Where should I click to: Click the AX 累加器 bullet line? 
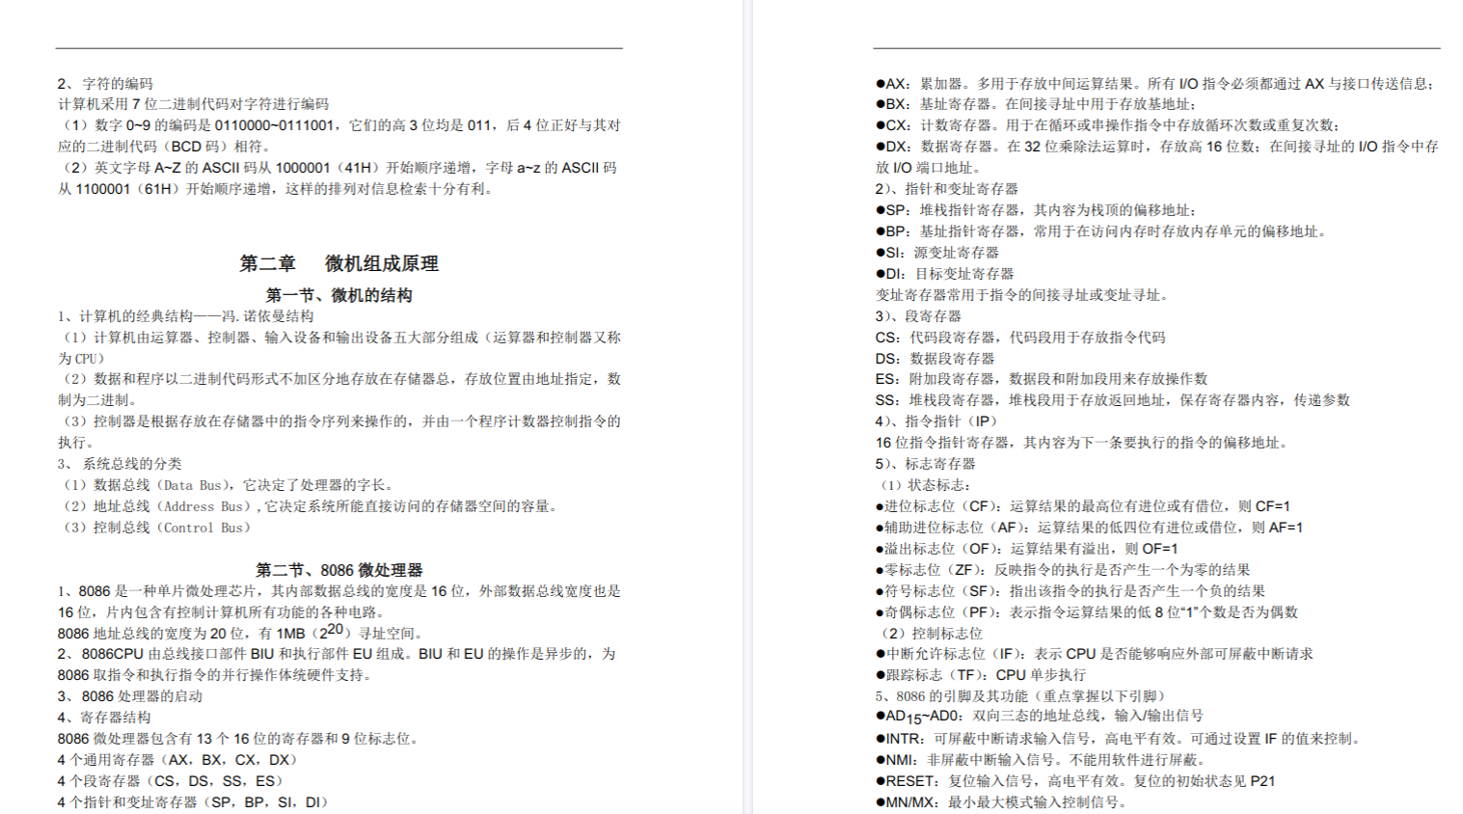(1154, 84)
